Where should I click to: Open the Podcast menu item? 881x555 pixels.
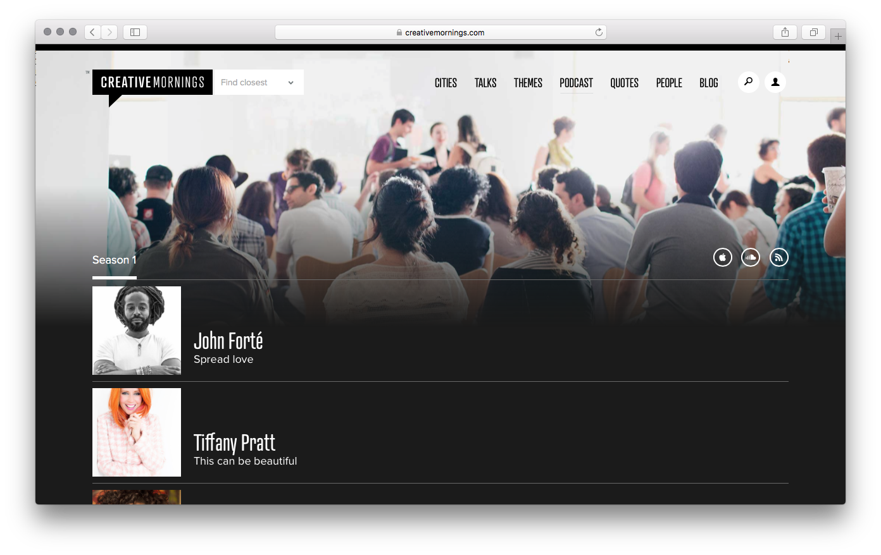pos(576,83)
